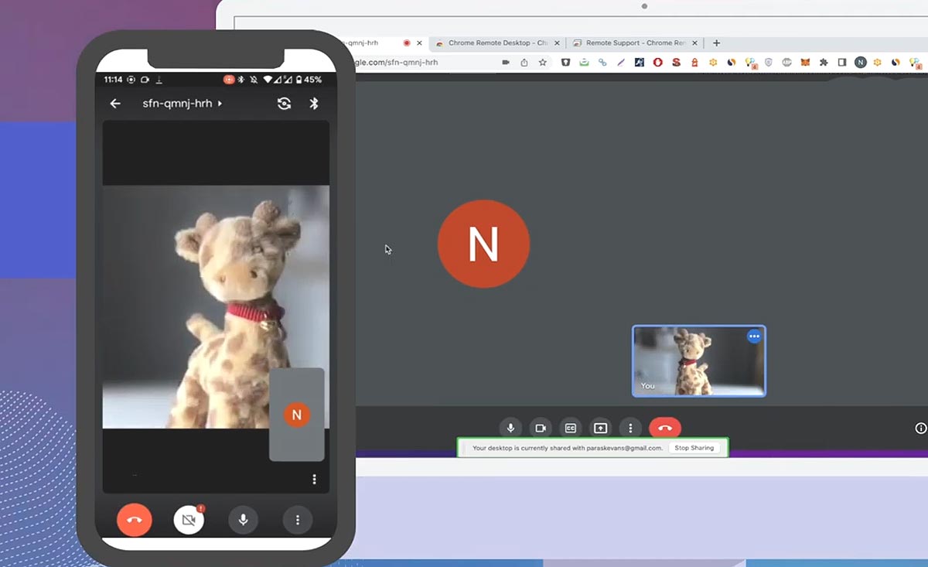The height and width of the screenshot is (567, 928).
Task: Click the red padlock extension icon
Action: (x=694, y=63)
